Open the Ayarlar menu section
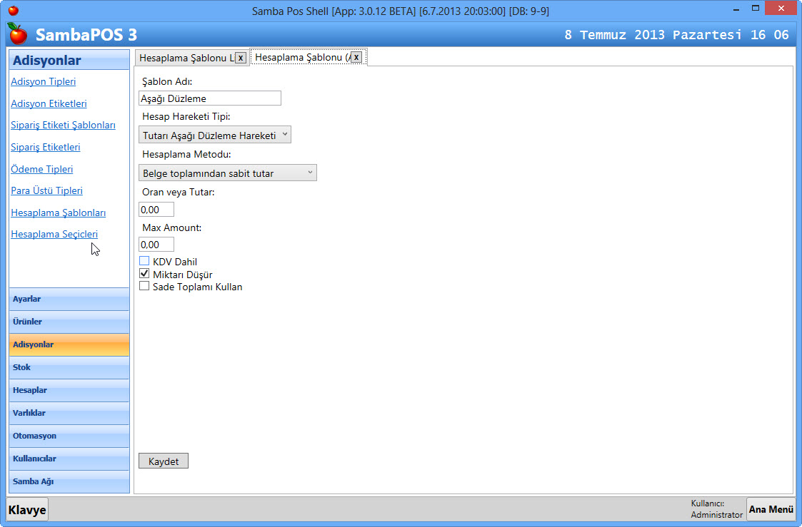The width and height of the screenshot is (802, 527). (69, 299)
